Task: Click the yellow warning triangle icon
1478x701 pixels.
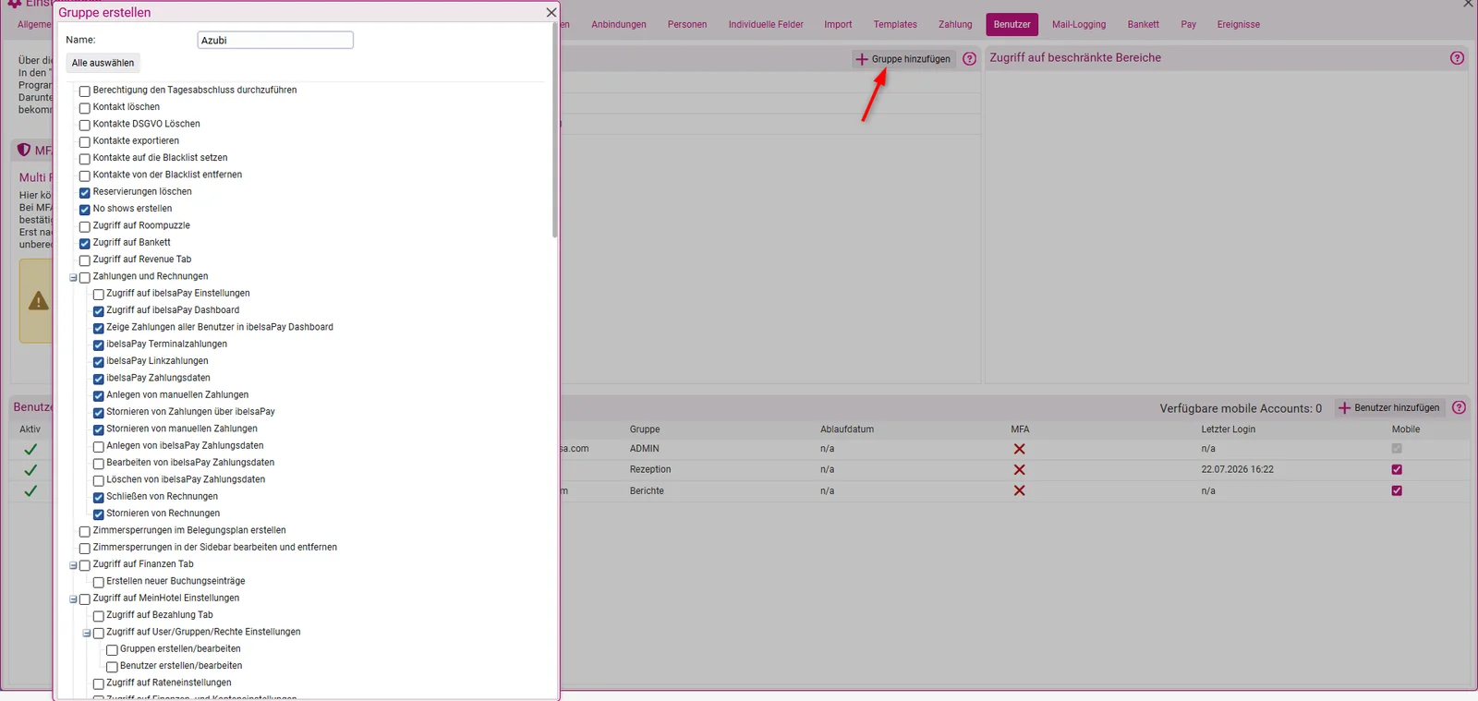Action: pyautogui.click(x=38, y=301)
